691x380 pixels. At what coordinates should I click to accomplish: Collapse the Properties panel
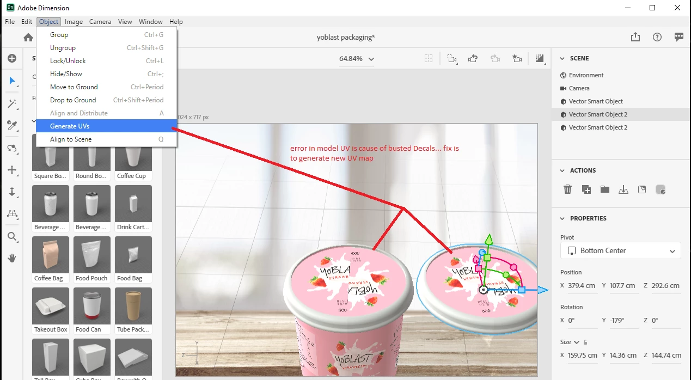[562, 218]
